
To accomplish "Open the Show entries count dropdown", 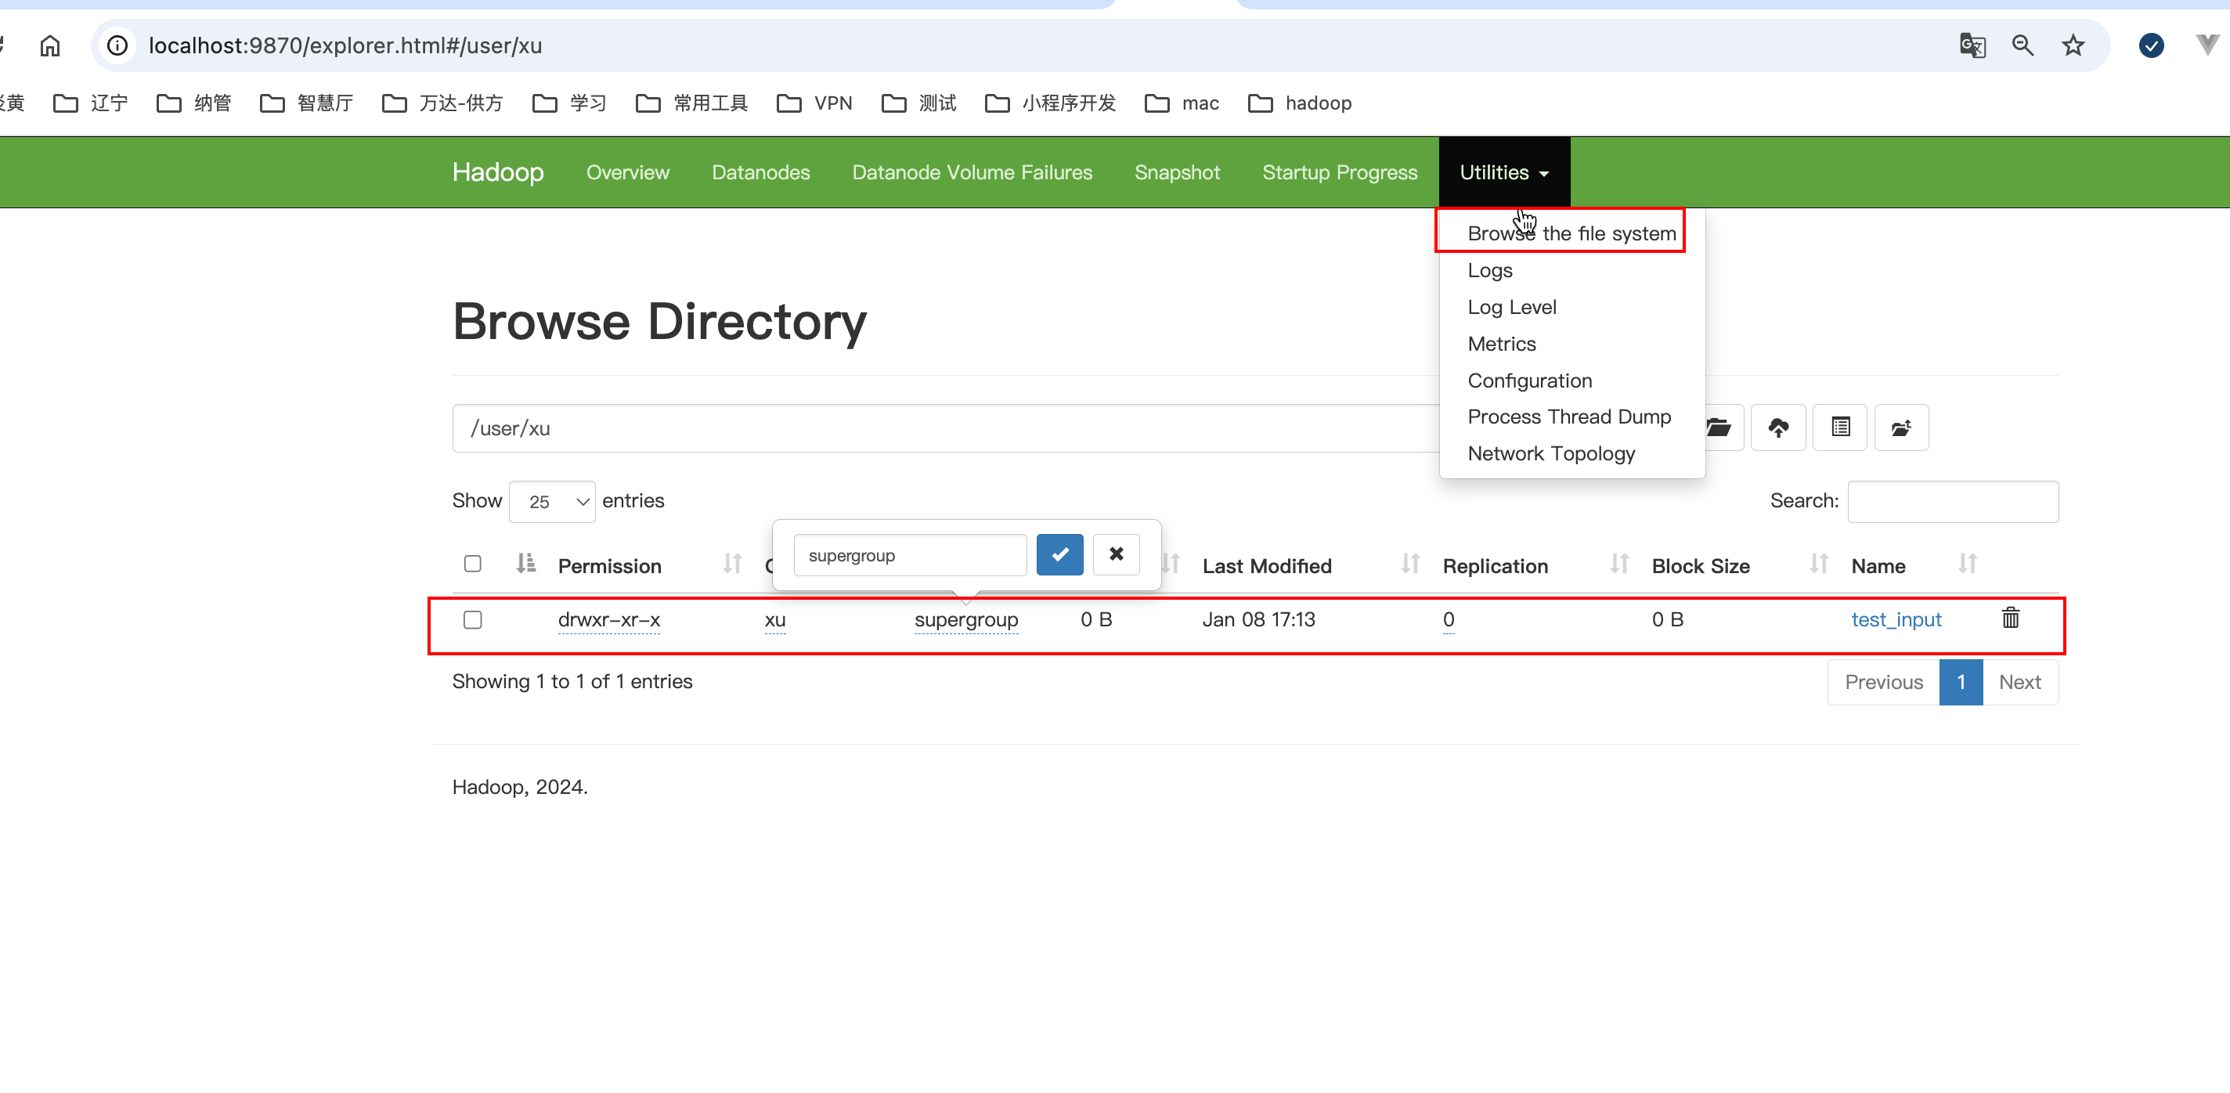I will 552,502.
